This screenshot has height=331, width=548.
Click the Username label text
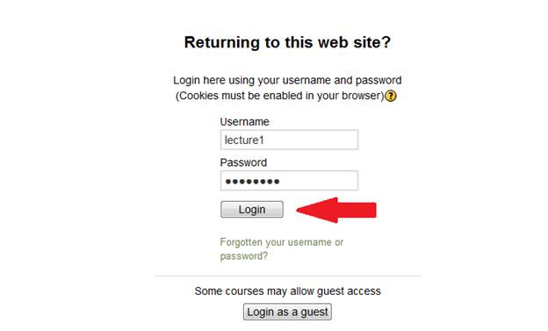[245, 122]
